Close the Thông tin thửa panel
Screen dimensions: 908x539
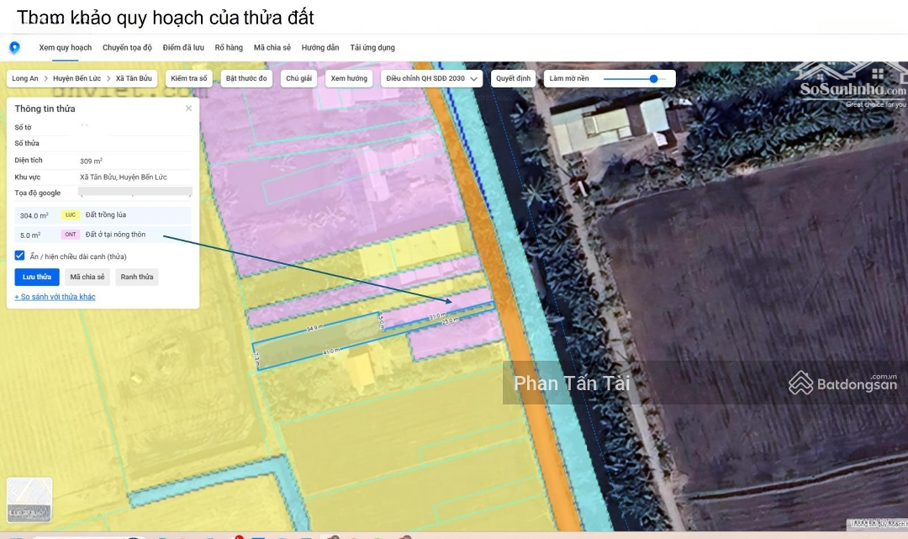188,108
